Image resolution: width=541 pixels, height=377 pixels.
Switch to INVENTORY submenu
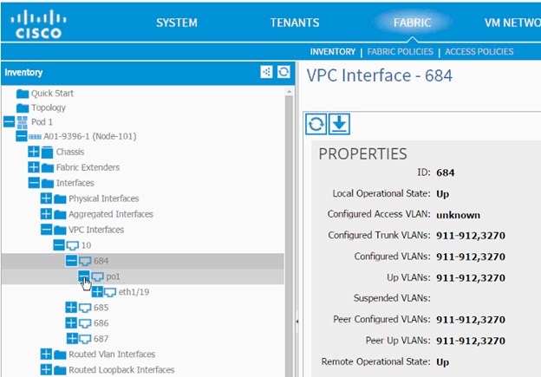(333, 52)
